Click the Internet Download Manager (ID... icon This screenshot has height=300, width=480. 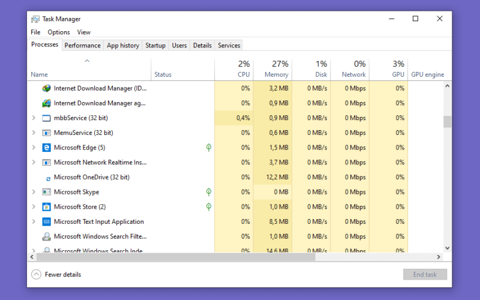pos(46,88)
